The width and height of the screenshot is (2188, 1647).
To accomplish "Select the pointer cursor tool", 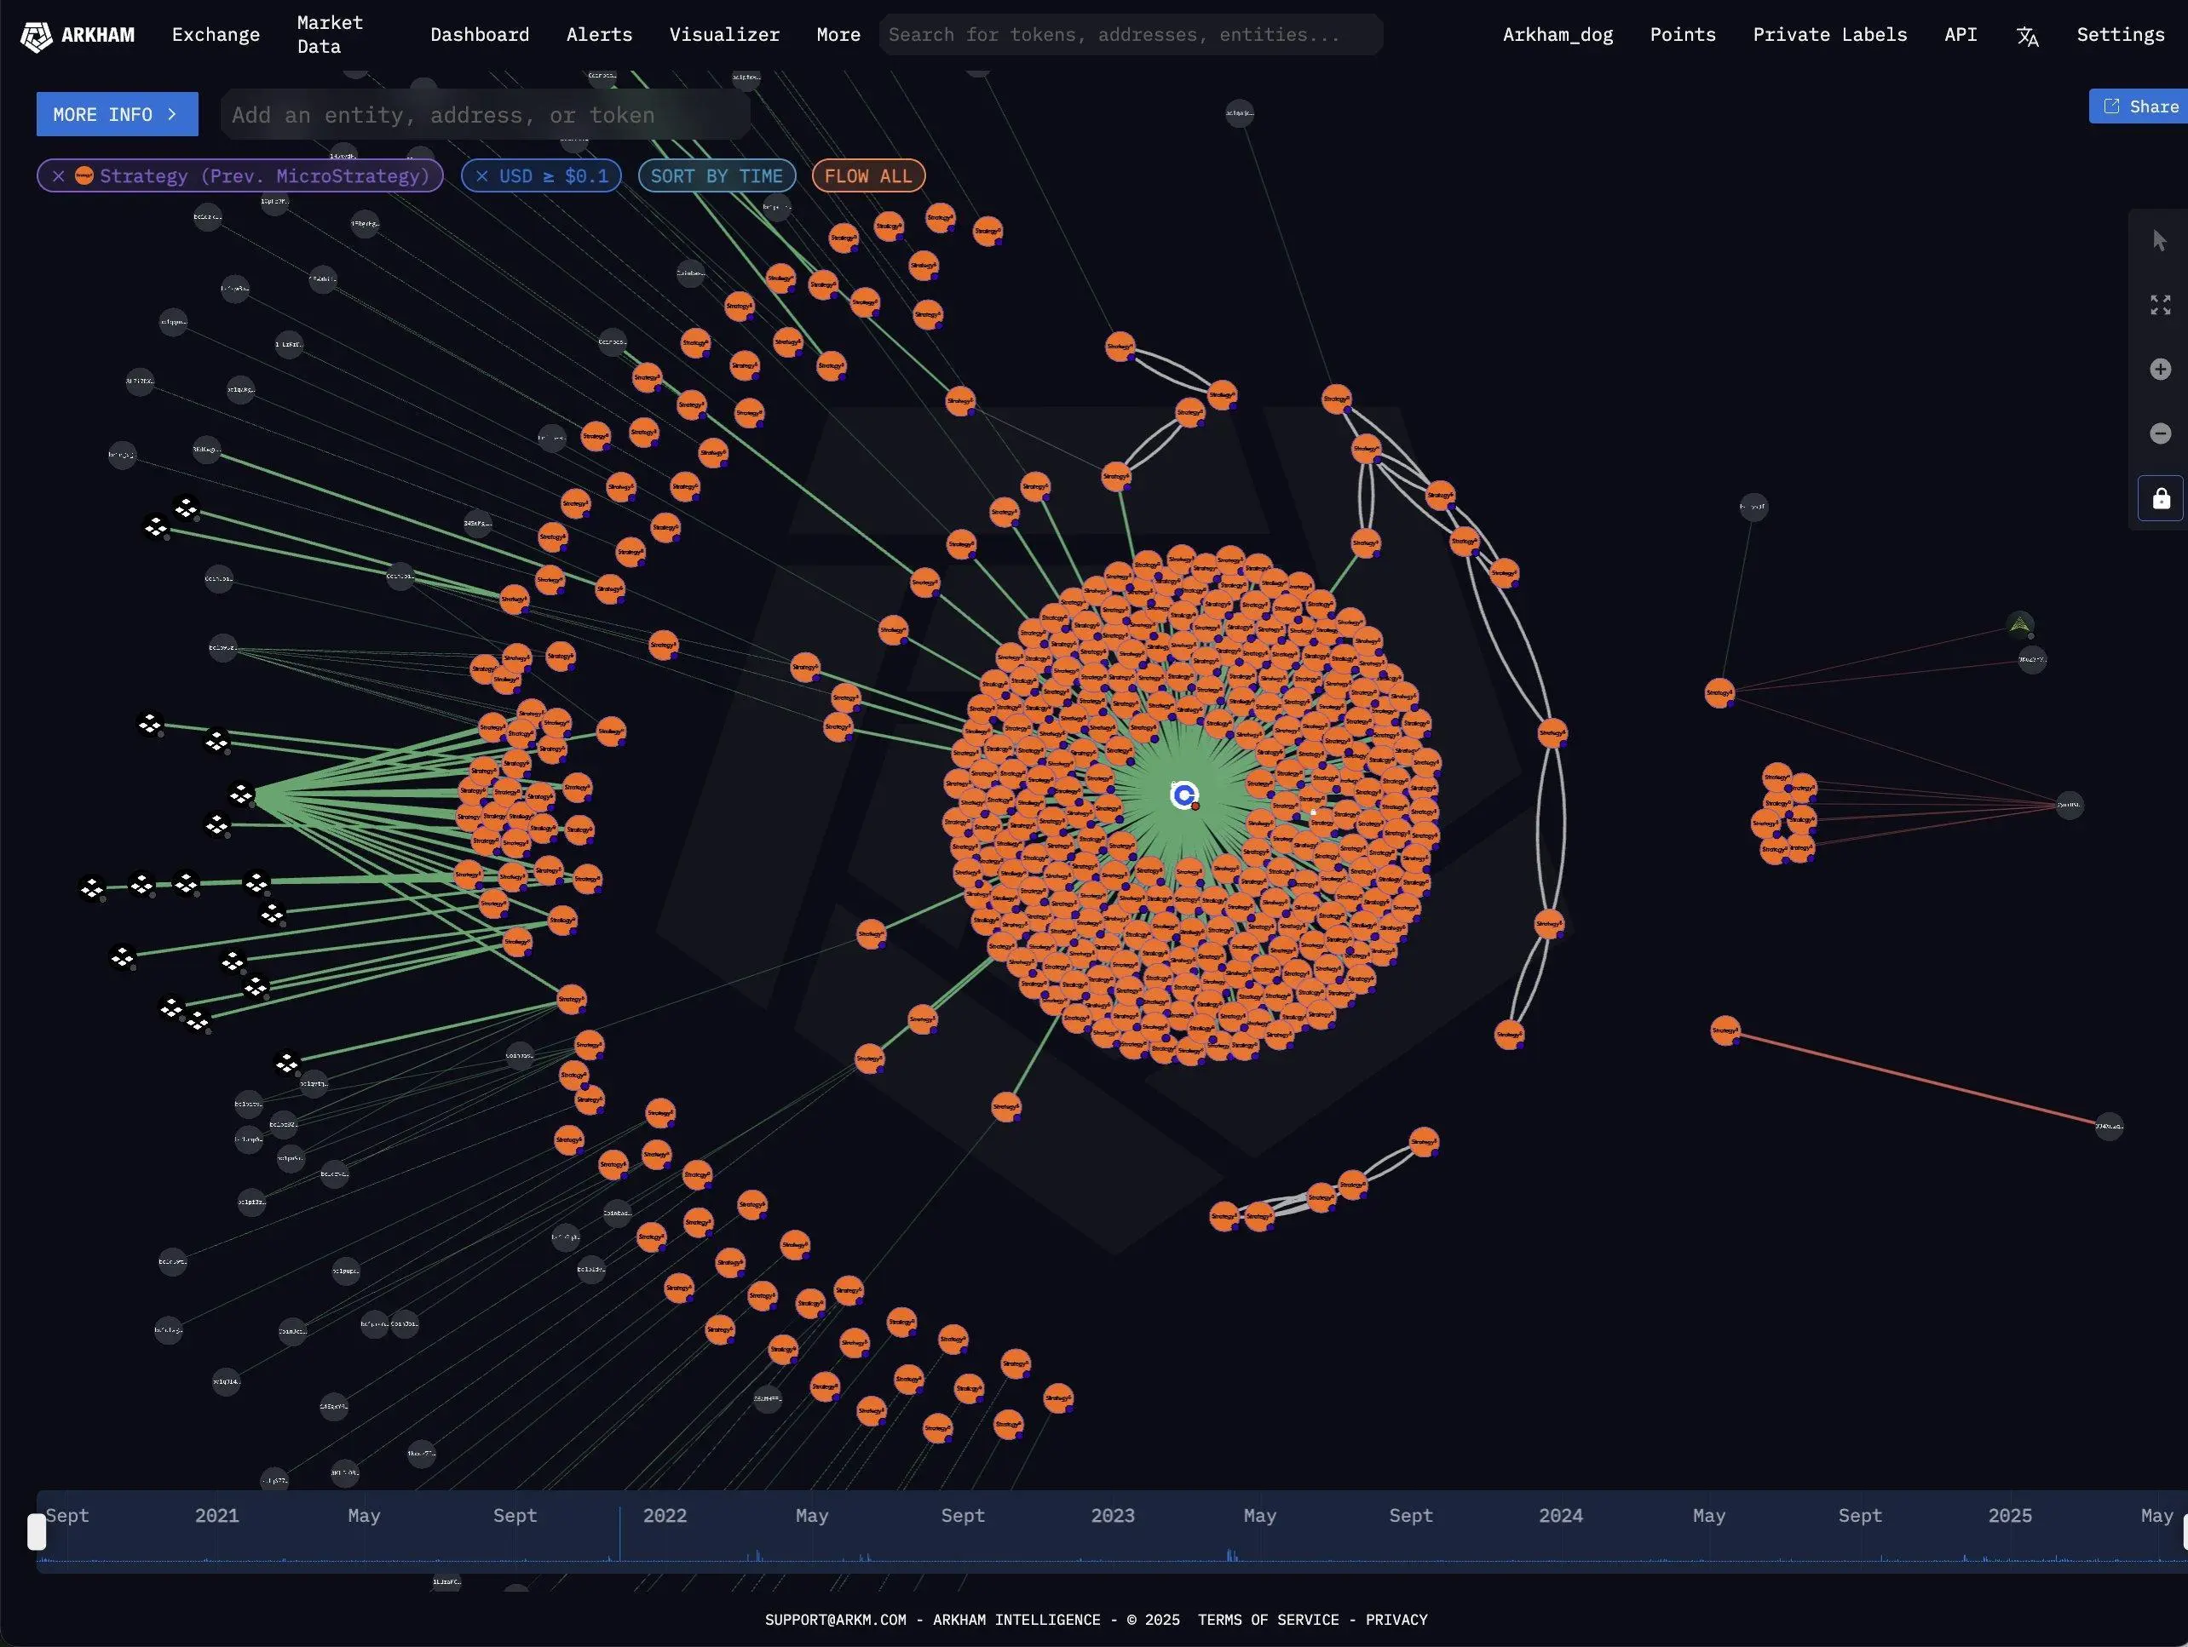I will pyautogui.click(x=2159, y=240).
